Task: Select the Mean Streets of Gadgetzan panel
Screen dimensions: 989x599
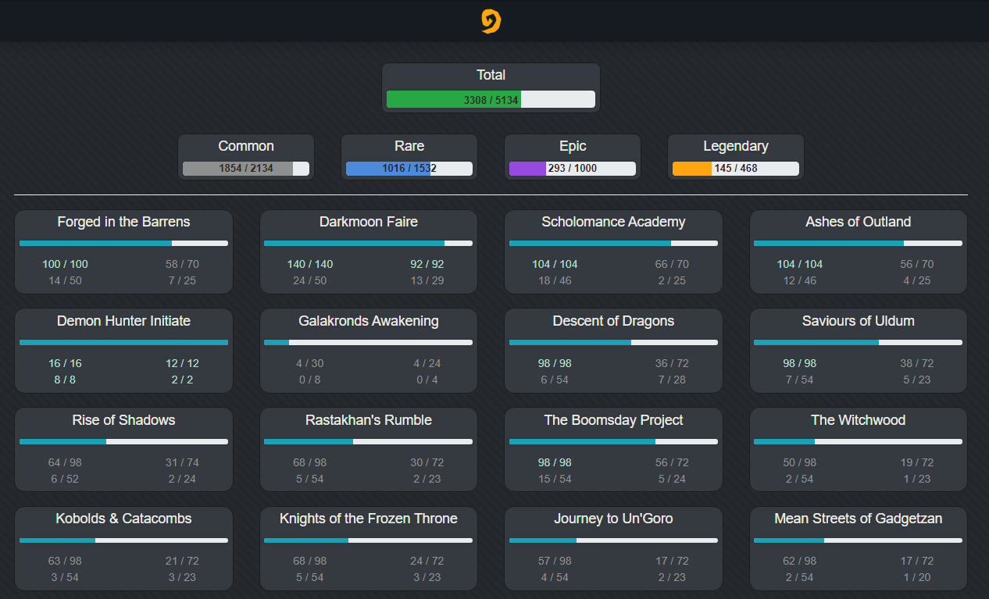Action: tap(858, 548)
